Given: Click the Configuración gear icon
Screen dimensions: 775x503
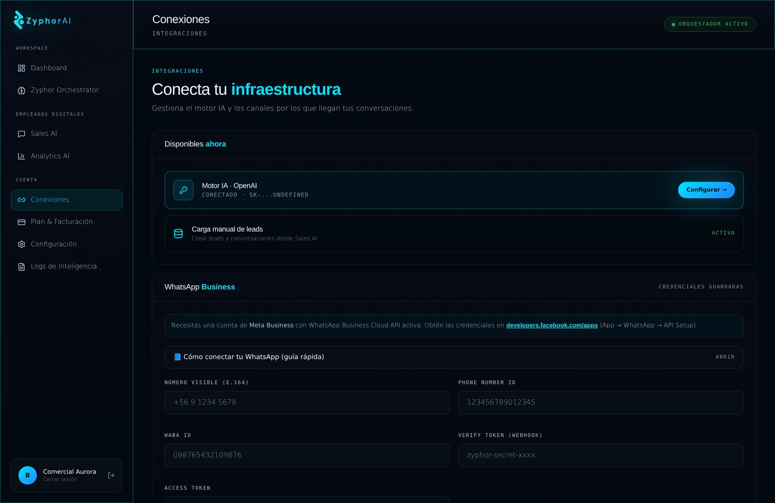Looking at the screenshot, I should click(21, 244).
